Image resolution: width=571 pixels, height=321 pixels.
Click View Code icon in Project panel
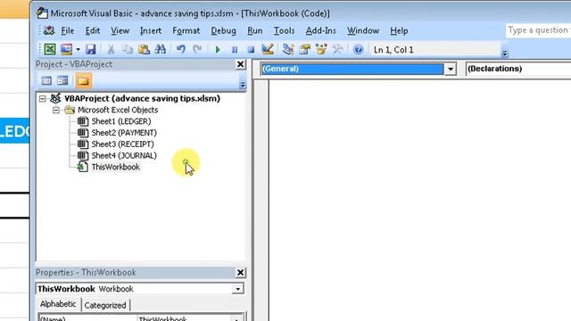click(x=46, y=80)
